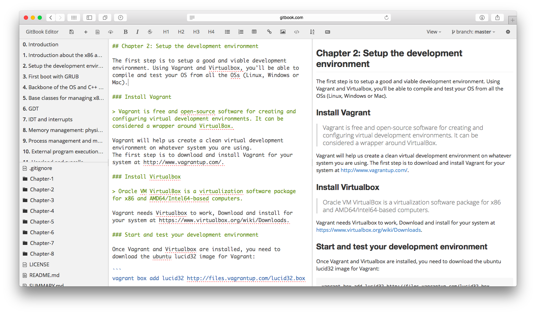Click the Markdown icon in the toolbar
Screen dimensions: 536x314
(328, 32)
